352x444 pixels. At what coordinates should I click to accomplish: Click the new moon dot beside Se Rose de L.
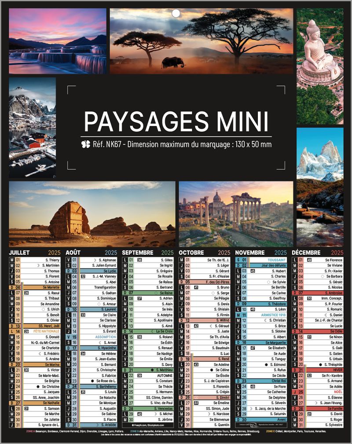coord(92,381)
